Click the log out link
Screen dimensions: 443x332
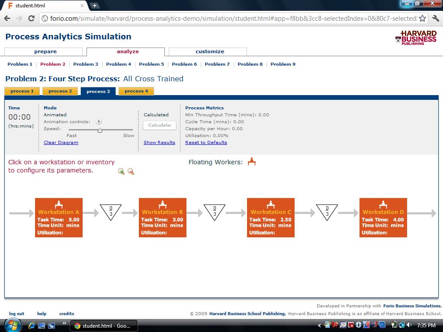click(x=17, y=314)
